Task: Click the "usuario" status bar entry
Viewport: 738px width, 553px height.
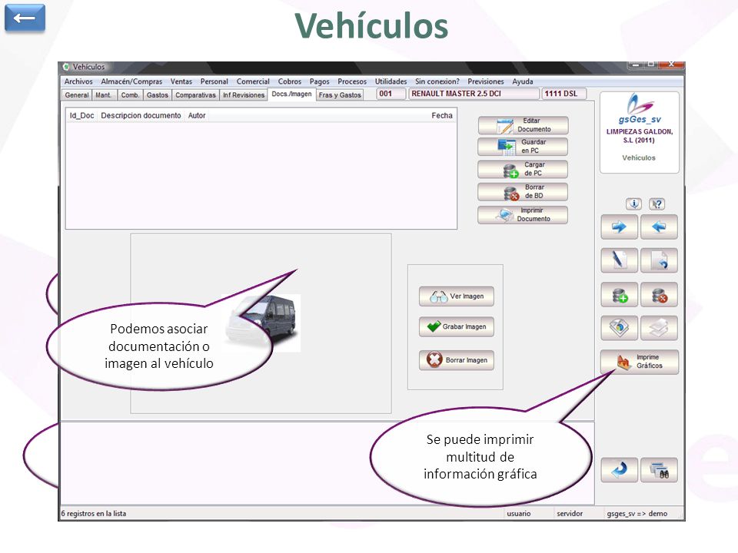Action: [519, 514]
